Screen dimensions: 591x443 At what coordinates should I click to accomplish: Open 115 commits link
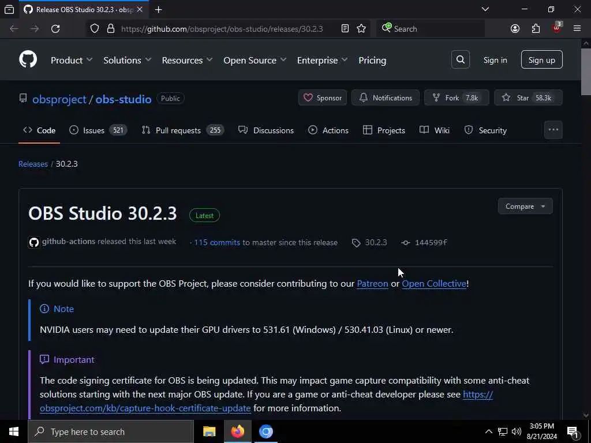217,243
